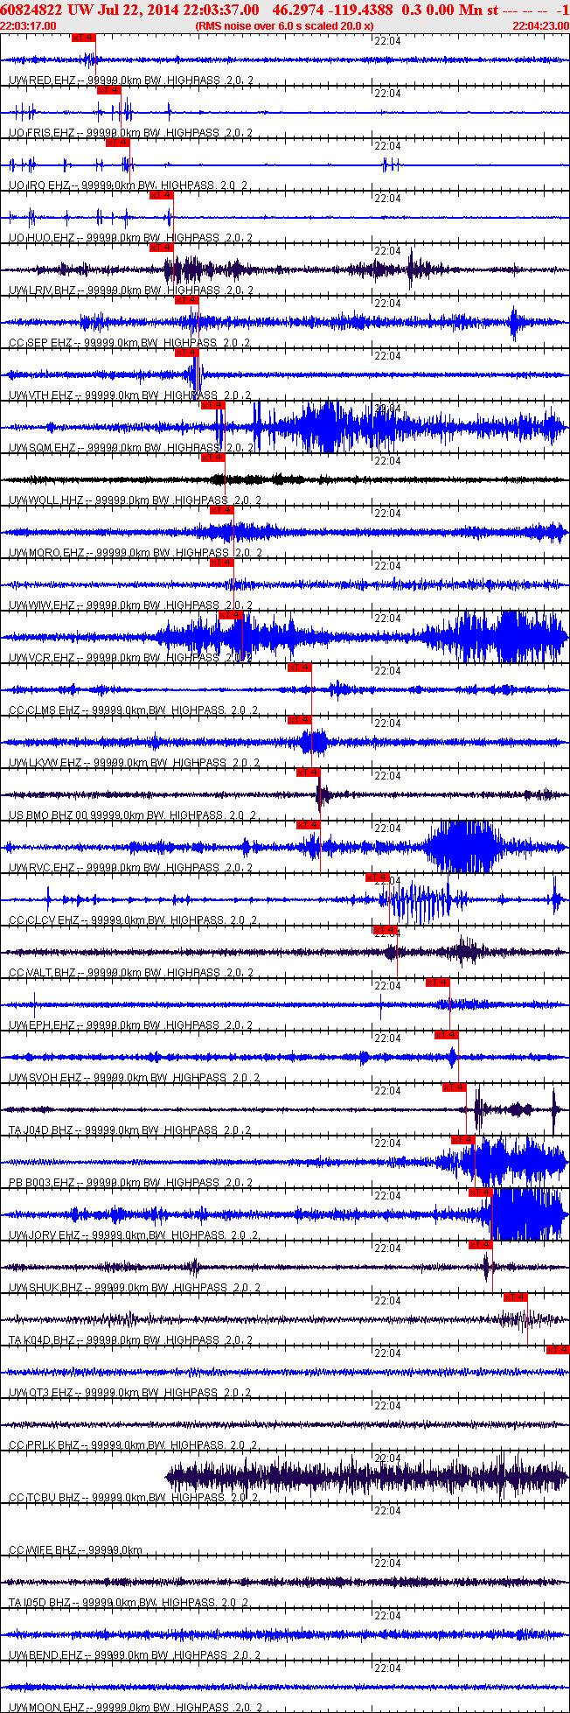570x1713 pixels.
Task: Select the red pick marker on PB.B003 trace
Action: point(463,1140)
